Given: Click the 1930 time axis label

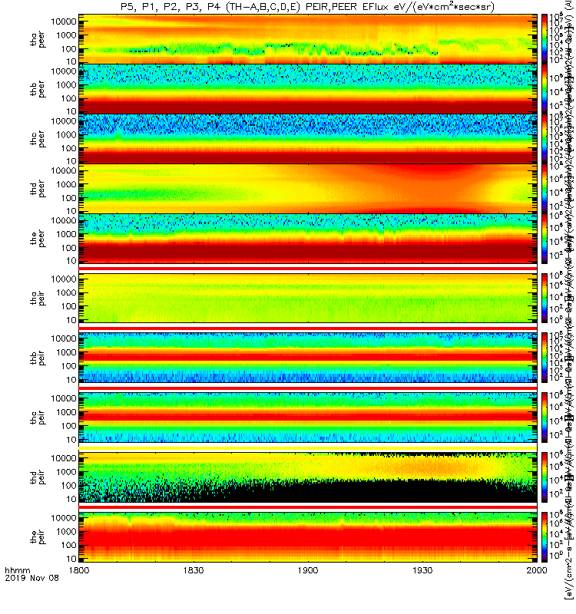Looking at the screenshot, I should (422, 570).
